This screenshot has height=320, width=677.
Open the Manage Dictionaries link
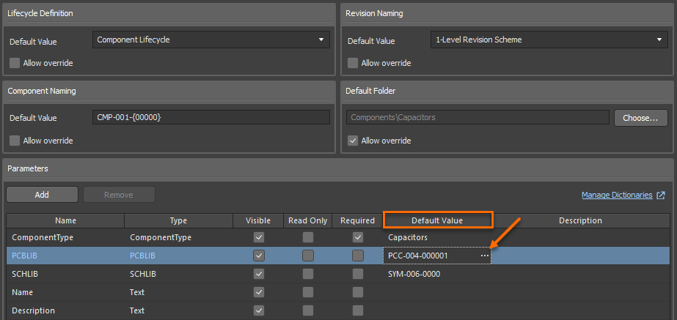[x=616, y=196]
